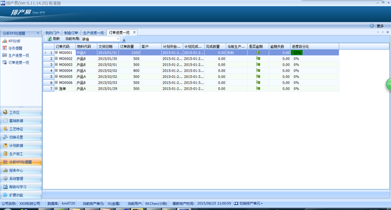Click user M.Chen(小陈) in status bar
The image size is (391, 210).
pos(156,203)
